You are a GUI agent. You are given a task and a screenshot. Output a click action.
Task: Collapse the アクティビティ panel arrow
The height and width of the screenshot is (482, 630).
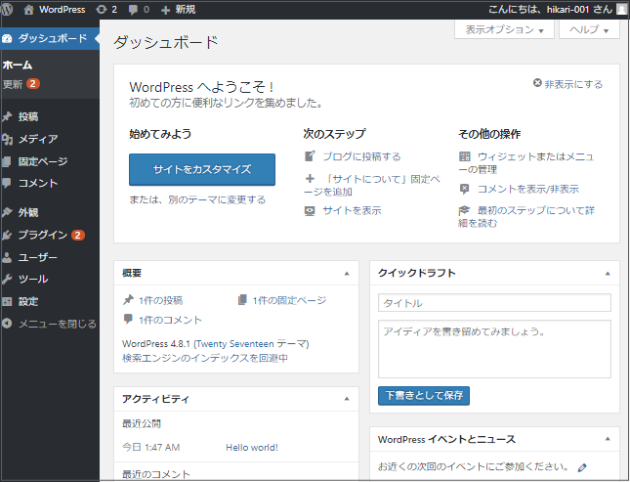347,399
